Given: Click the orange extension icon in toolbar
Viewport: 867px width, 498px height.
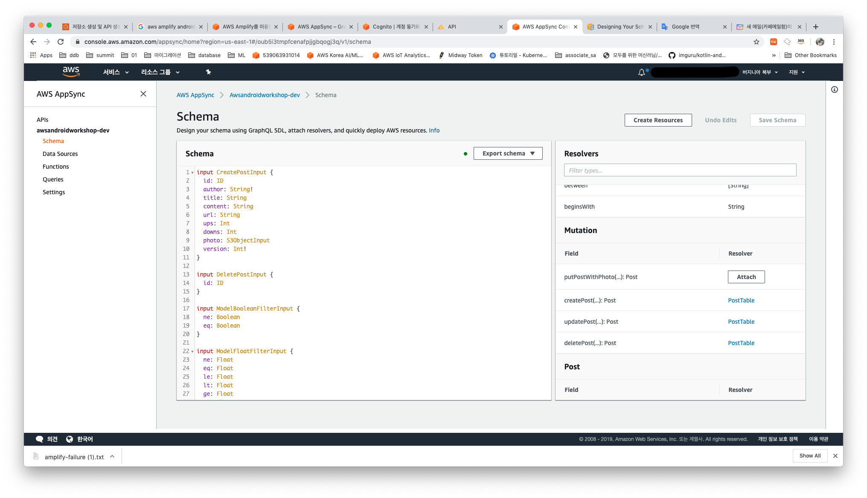Looking at the screenshot, I should coord(773,42).
